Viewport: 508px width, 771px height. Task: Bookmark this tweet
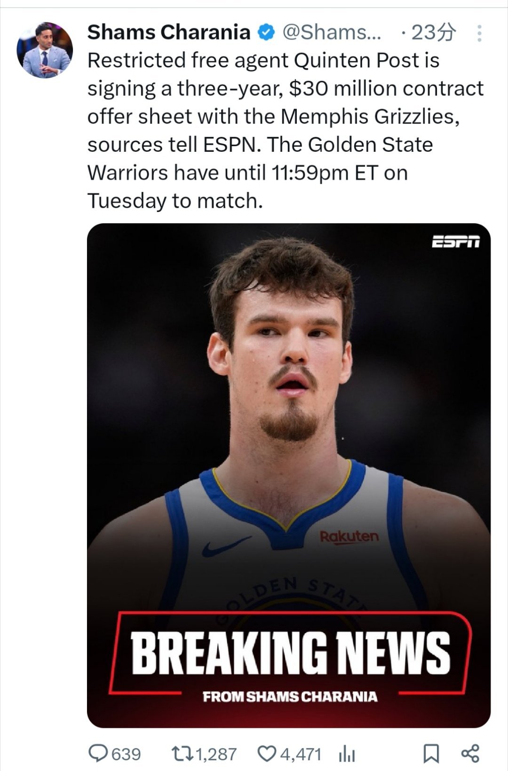coord(431,754)
